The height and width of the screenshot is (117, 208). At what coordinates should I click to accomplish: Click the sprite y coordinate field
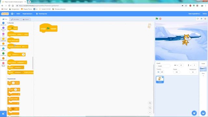pyautogui.click(x=194, y=65)
